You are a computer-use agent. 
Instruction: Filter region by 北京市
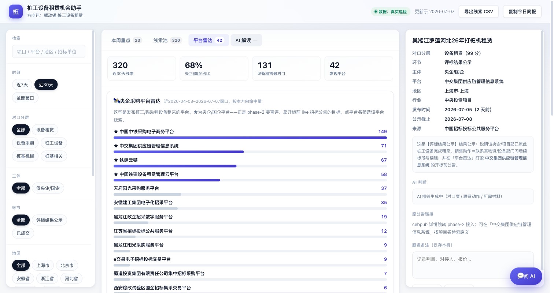67,266
